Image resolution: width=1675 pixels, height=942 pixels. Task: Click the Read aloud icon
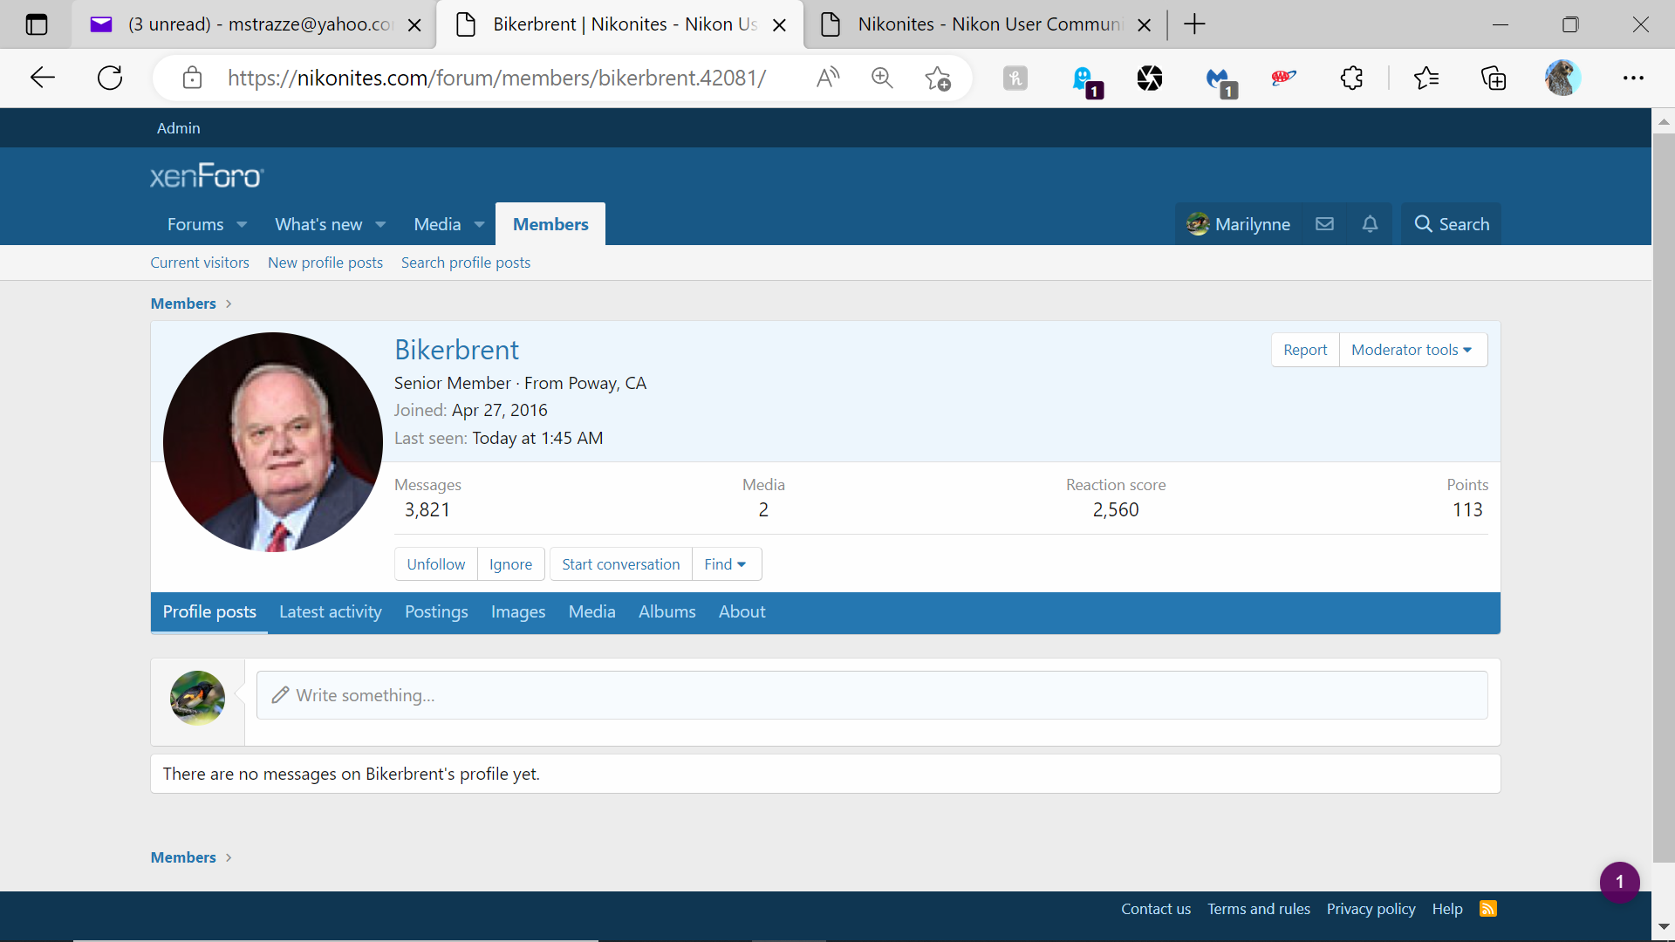tap(827, 78)
